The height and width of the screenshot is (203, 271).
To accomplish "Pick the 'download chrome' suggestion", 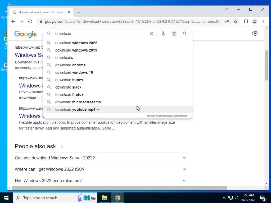I will pyautogui.click(x=118, y=65).
